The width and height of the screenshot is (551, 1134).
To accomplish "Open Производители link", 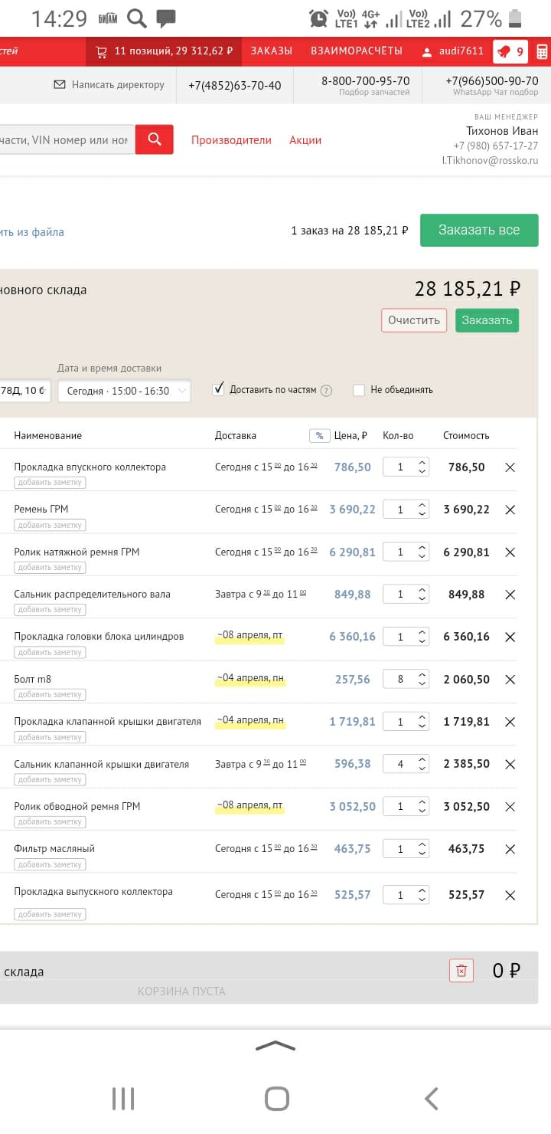I will (231, 140).
